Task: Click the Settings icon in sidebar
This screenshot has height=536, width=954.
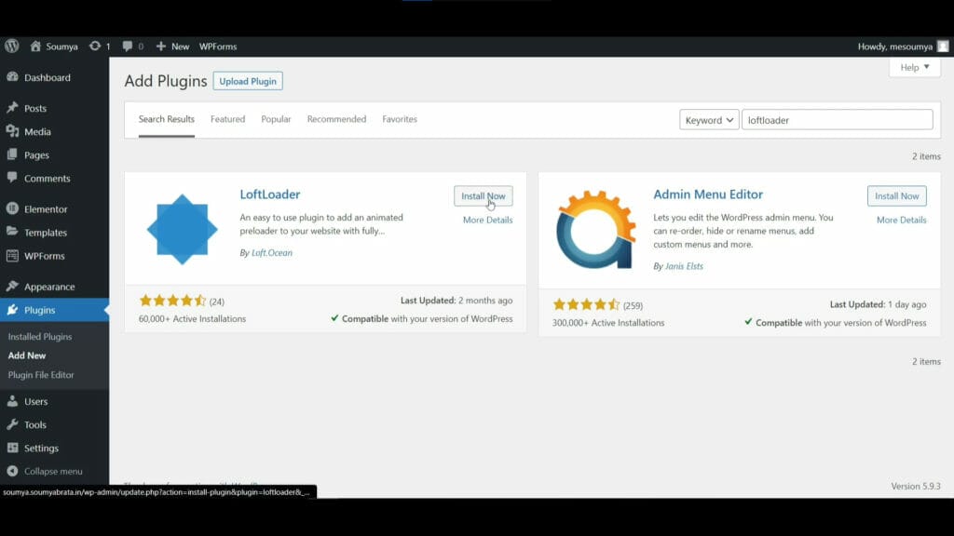Action: 13,448
